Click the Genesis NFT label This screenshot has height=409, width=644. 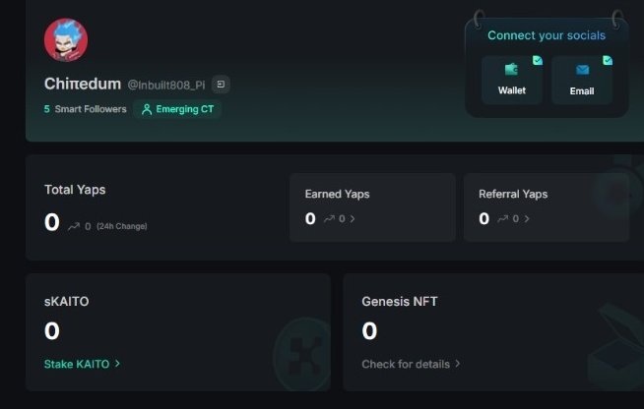400,302
